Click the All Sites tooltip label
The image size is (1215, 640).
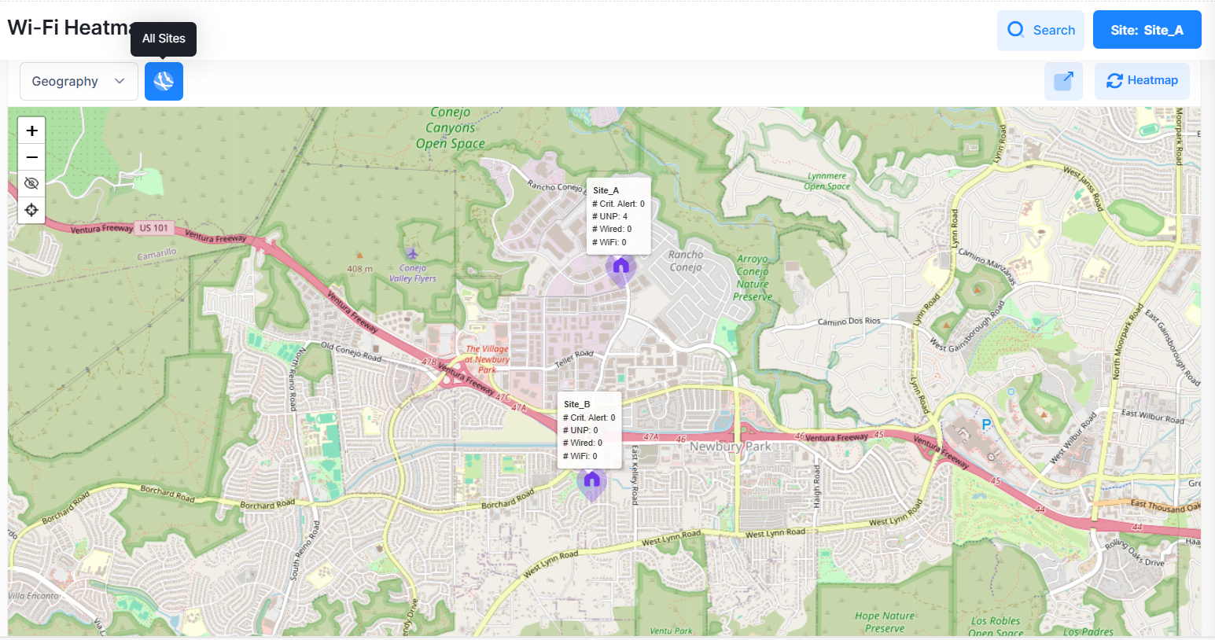[x=163, y=39]
